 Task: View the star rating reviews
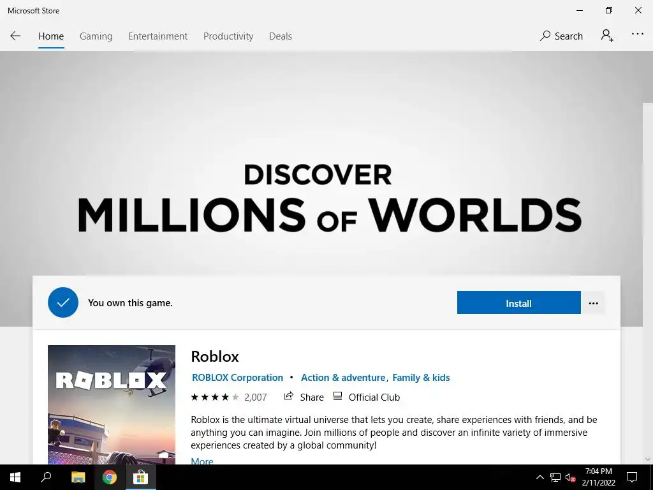click(x=215, y=397)
